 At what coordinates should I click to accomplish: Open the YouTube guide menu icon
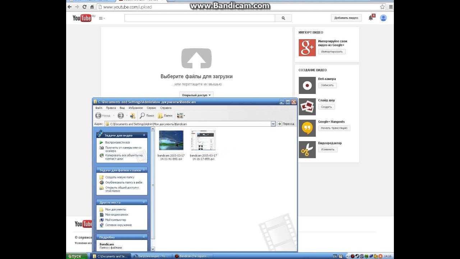point(102,18)
